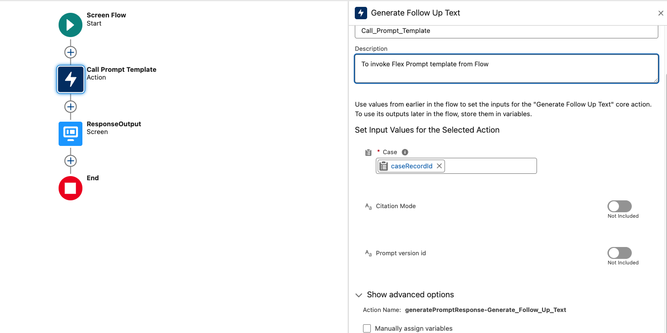Click the text type icon next to Citation Mode

click(x=368, y=206)
